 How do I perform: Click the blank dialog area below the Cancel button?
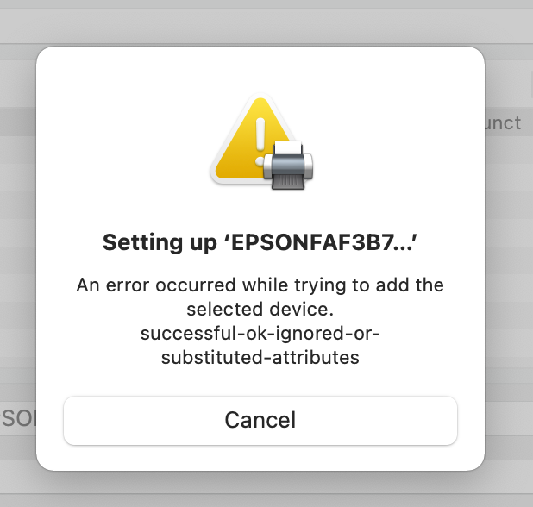pos(260,458)
